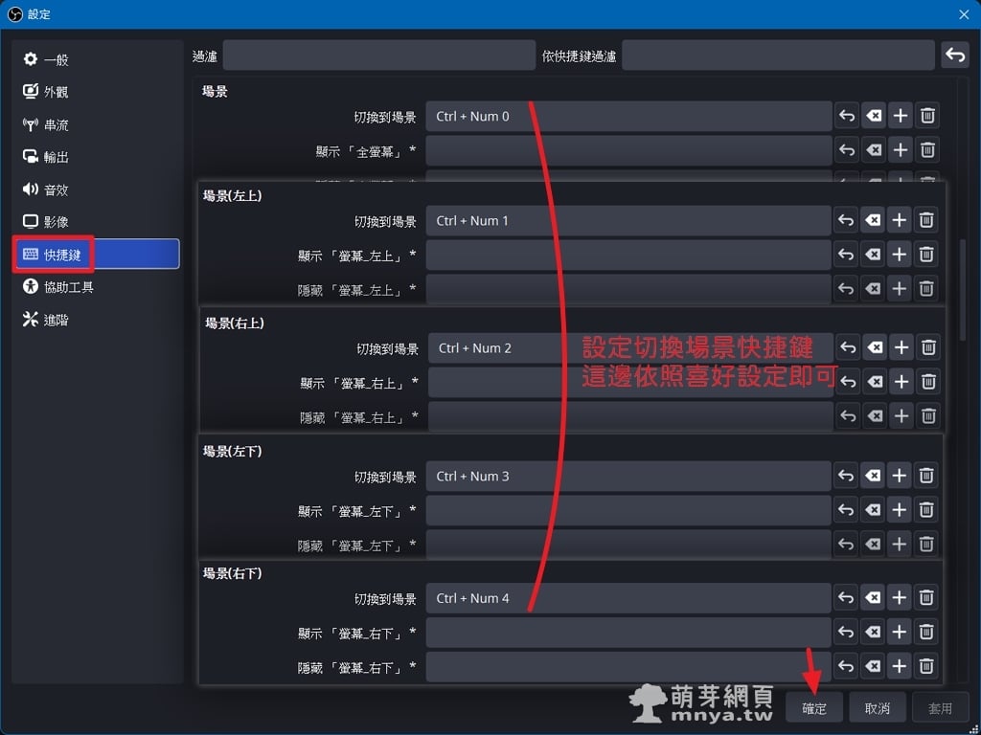Delete the Ctrl + Num 3 hotkey binding
981x735 pixels.
pyautogui.click(x=926, y=476)
